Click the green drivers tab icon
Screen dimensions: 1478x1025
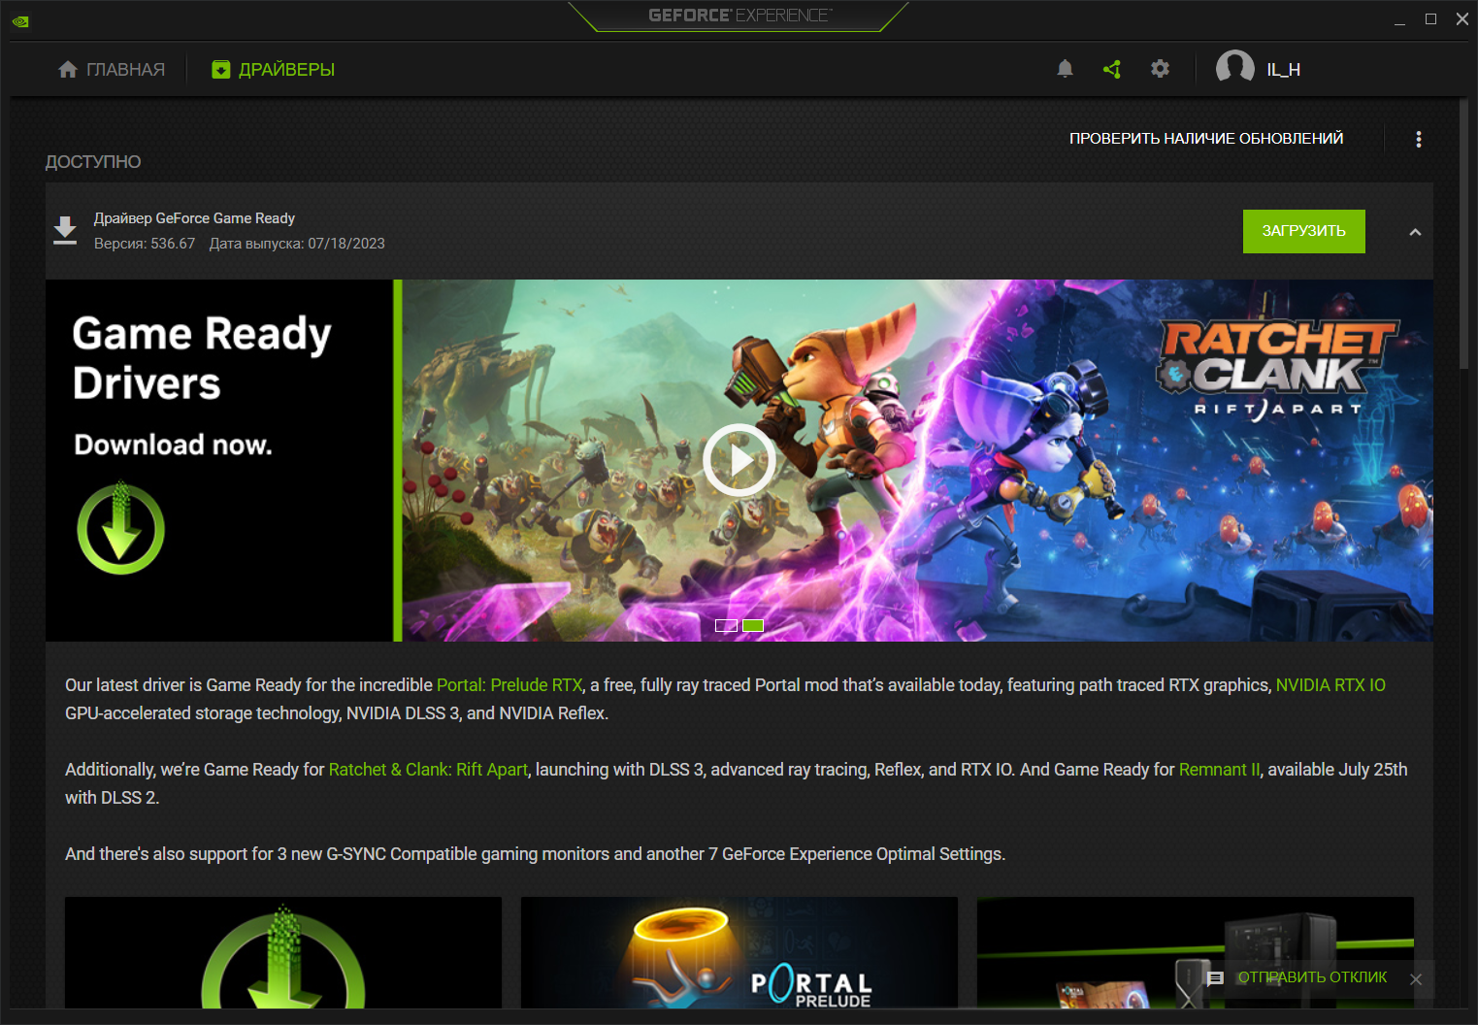point(221,70)
